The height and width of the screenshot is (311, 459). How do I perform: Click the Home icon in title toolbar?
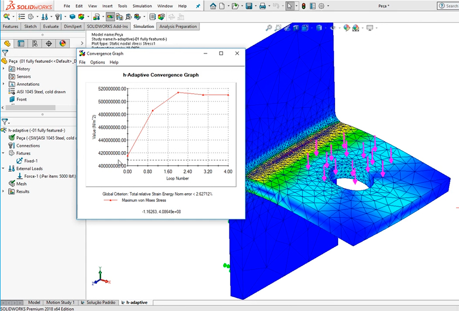click(213, 6)
